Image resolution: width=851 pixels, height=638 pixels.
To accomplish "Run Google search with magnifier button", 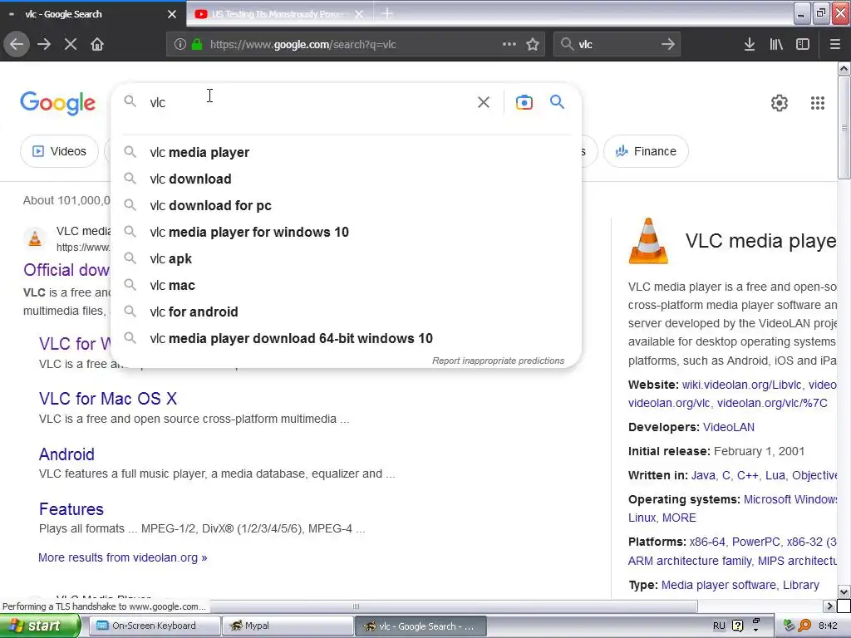I will [558, 102].
